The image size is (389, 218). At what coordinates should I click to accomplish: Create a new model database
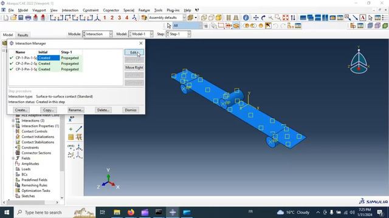point(6,18)
